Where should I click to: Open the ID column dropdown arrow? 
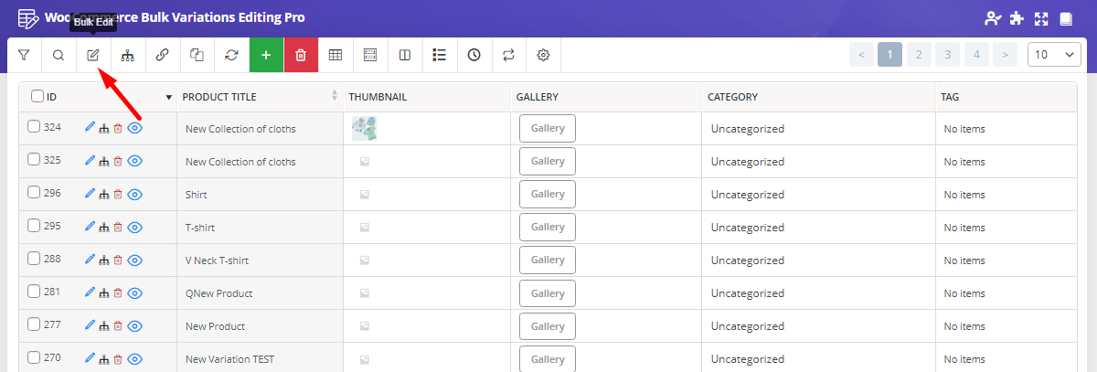[x=168, y=97]
